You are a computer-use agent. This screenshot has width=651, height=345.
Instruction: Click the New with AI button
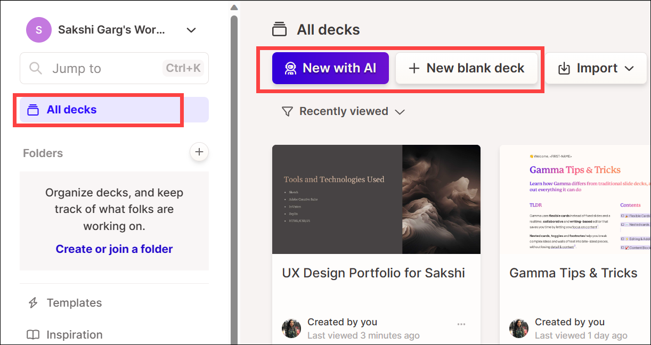(330, 68)
